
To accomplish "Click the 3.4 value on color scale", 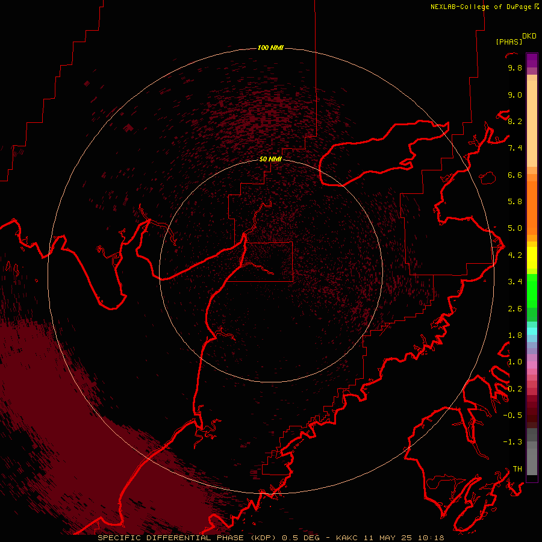I will click(x=515, y=282).
